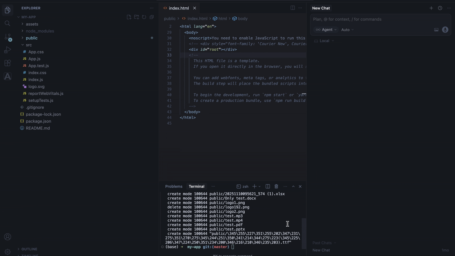Viewport: 455px width, 256px height.
Task: Split the terminal pane
Action: pyautogui.click(x=268, y=186)
